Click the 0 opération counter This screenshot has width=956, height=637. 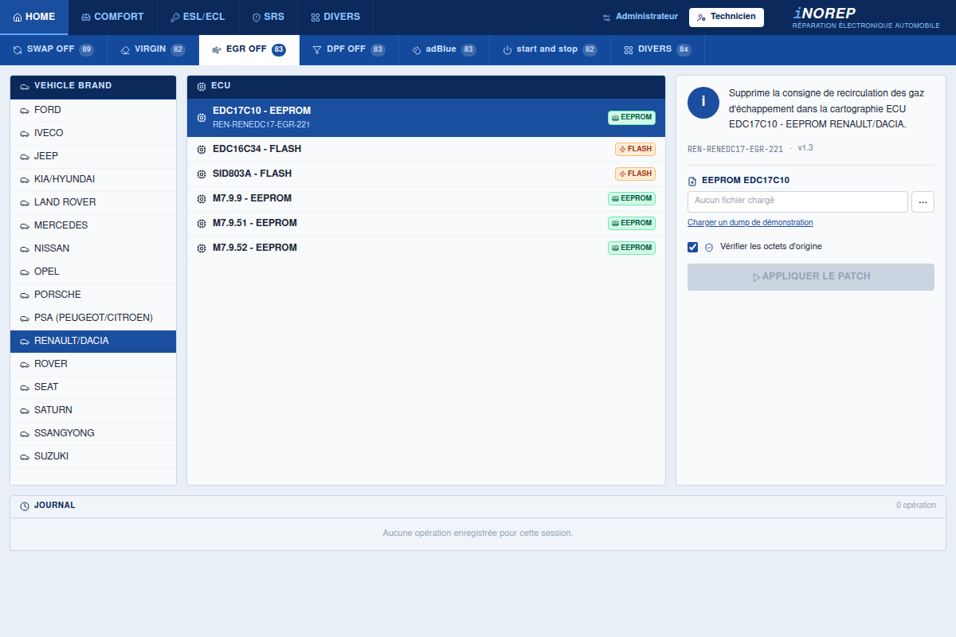pyautogui.click(x=916, y=506)
